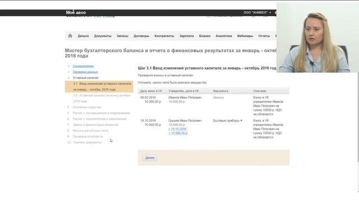
Task: Click the 'с 19.10.2016' link under Грушев
Action: pyautogui.click(x=177, y=129)
